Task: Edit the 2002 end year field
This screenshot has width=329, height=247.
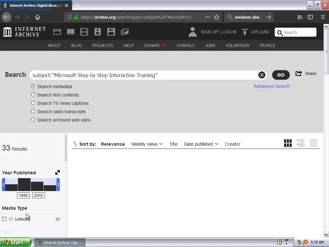Action: click(39, 195)
